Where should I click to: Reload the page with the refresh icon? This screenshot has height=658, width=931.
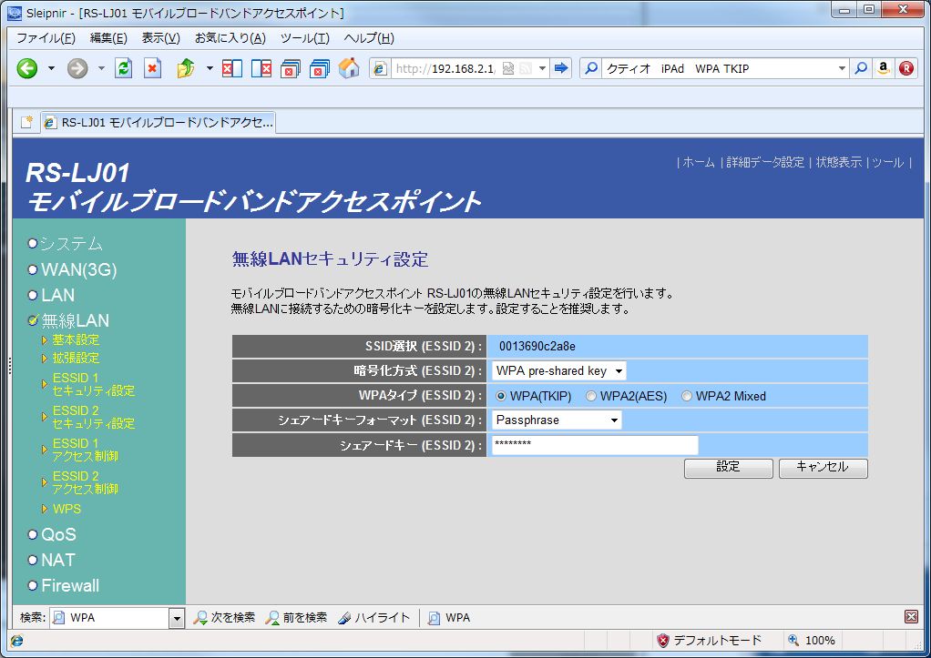pyautogui.click(x=124, y=69)
